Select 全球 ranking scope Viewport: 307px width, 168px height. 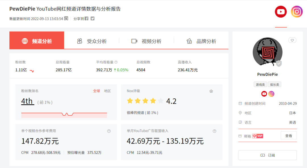pos(97,91)
